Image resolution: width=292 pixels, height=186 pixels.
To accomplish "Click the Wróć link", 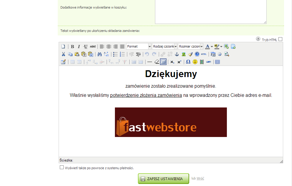I will (x=200, y=178).
